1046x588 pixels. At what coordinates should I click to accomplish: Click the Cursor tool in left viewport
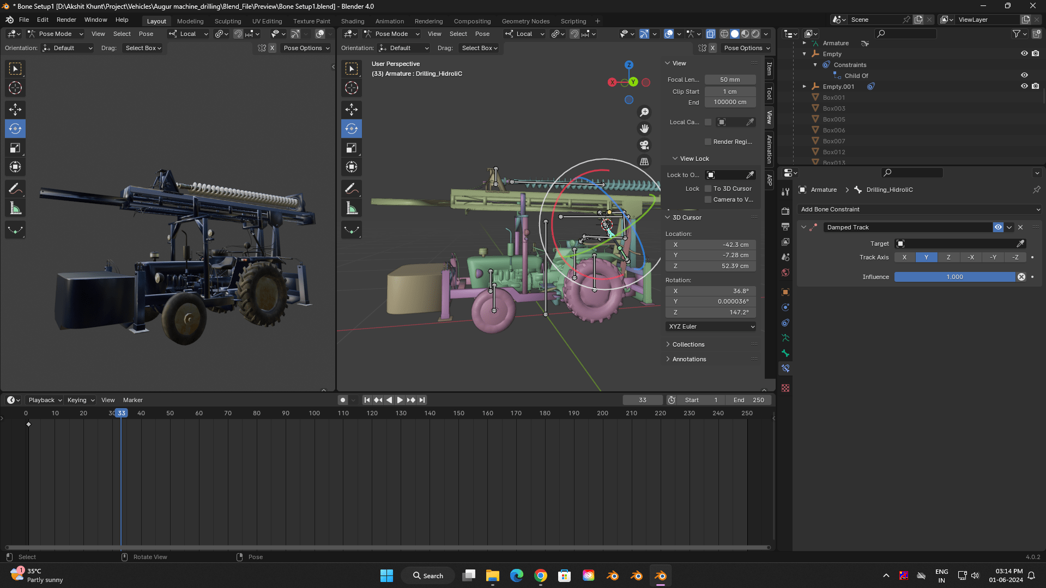(15, 88)
